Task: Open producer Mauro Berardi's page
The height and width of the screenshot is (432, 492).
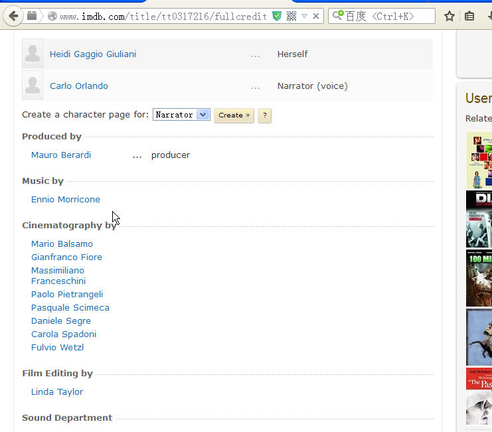Action: 61,155
